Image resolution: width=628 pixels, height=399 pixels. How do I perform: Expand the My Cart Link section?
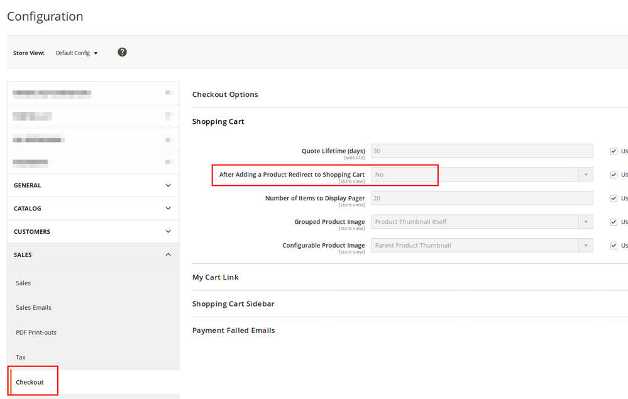point(216,277)
